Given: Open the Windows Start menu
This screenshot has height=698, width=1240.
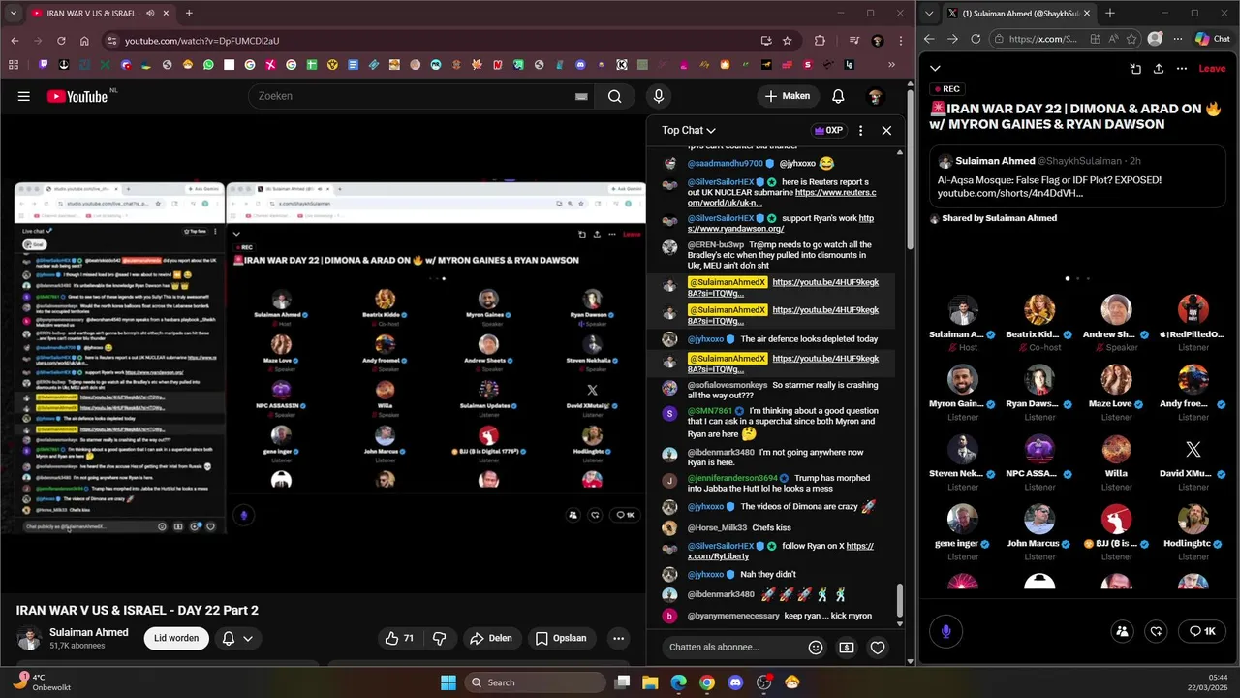Looking at the screenshot, I should tap(449, 682).
